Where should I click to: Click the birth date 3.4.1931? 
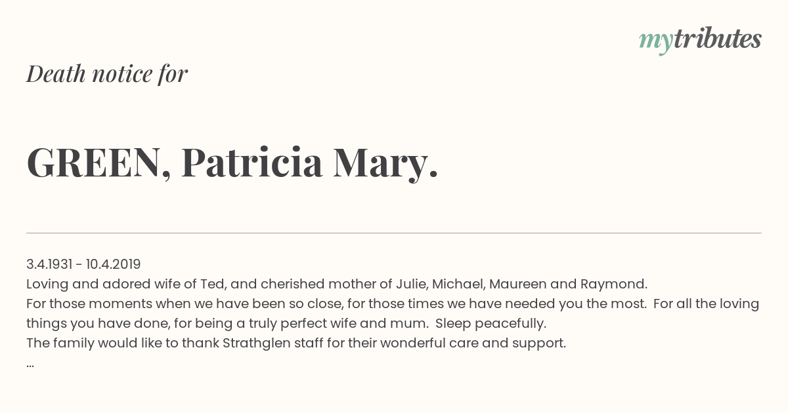tap(49, 264)
